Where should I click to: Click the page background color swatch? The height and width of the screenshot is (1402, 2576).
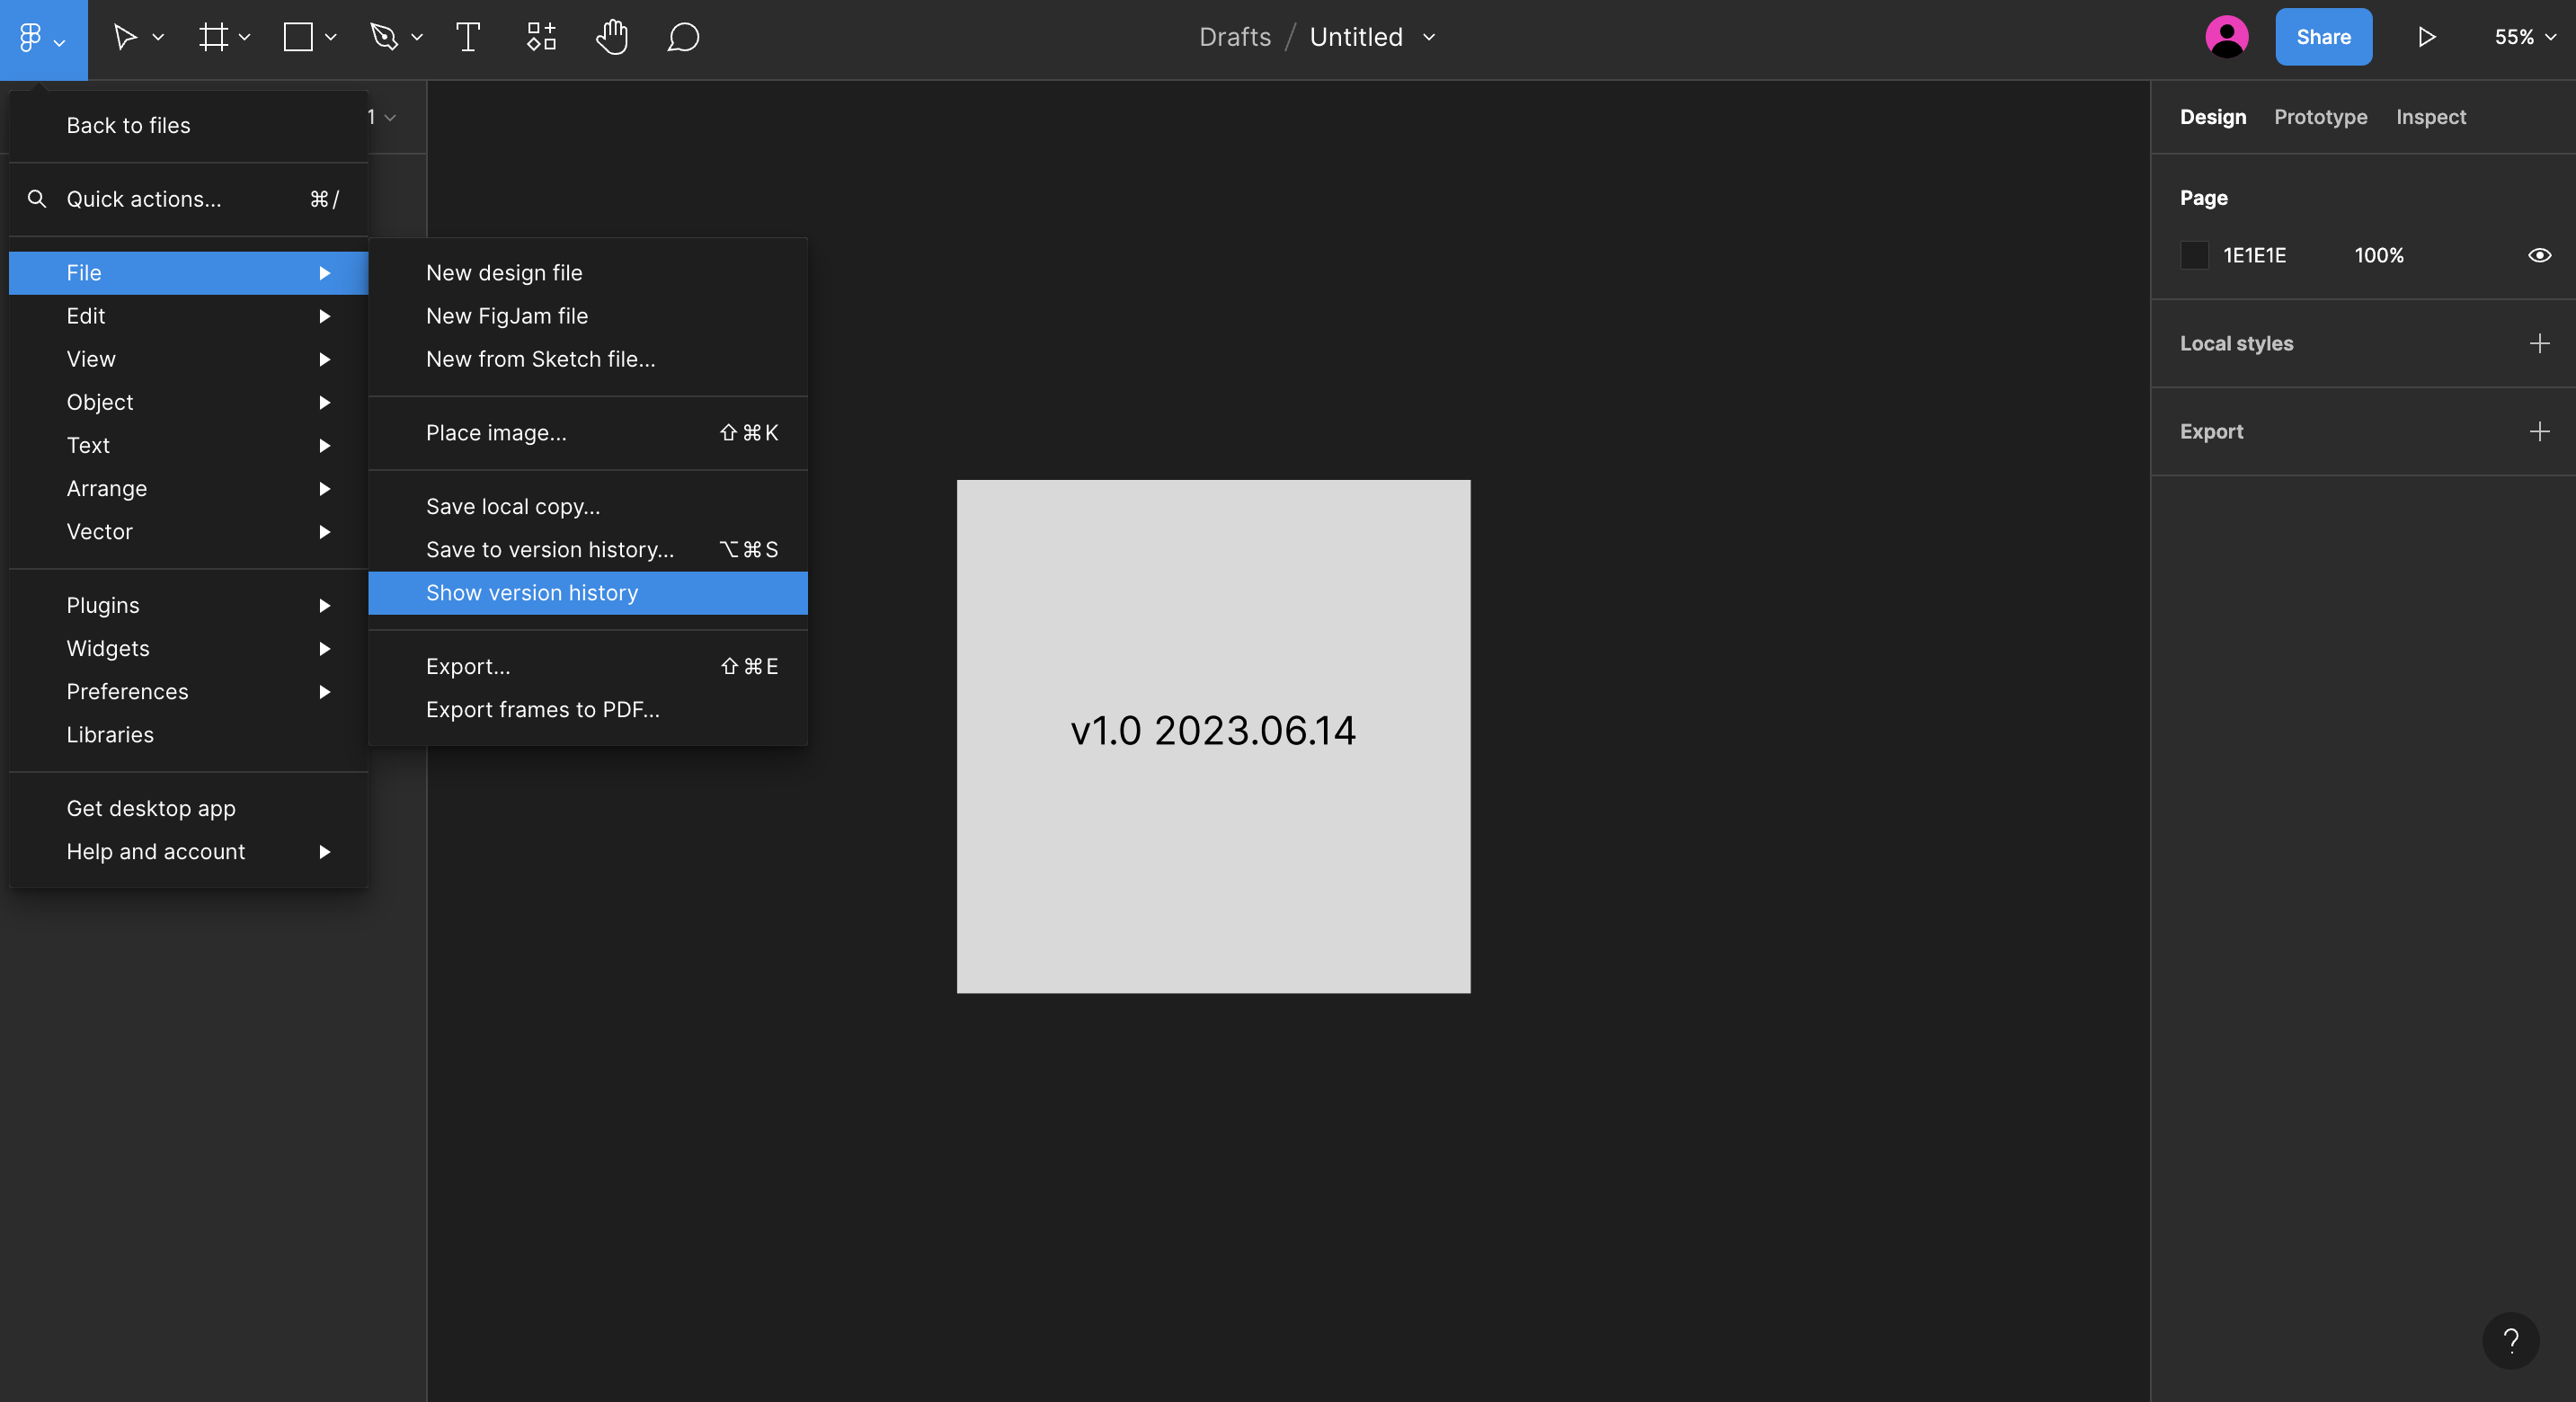2194,255
